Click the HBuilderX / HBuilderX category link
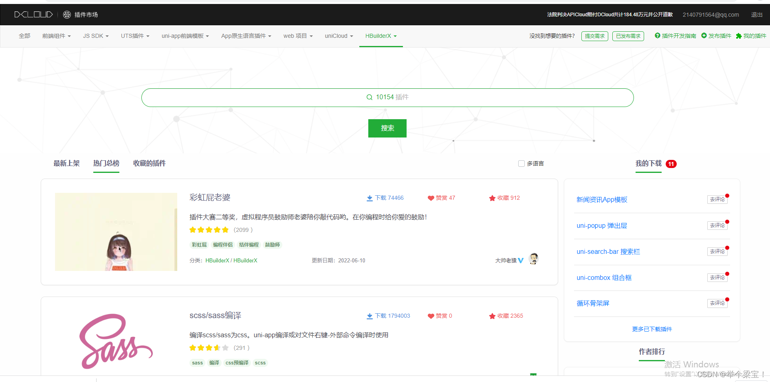The image size is (770, 382). point(231,260)
